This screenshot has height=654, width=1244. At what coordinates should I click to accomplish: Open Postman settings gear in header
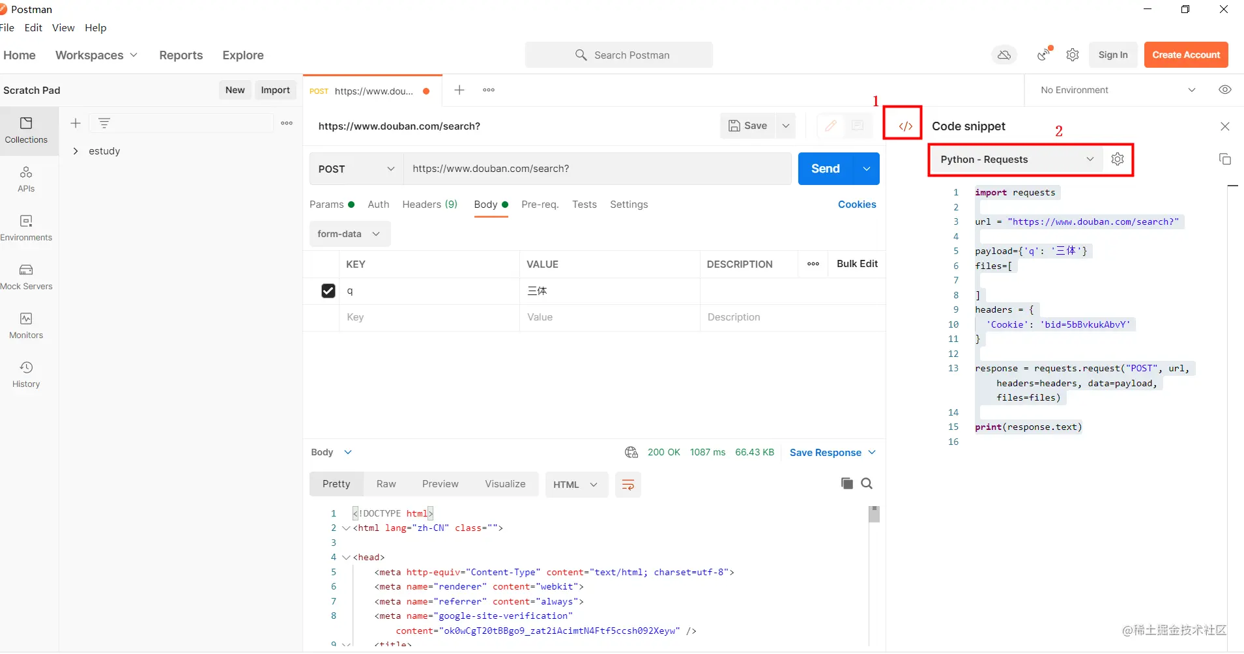pyautogui.click(x=1073, y=55)
